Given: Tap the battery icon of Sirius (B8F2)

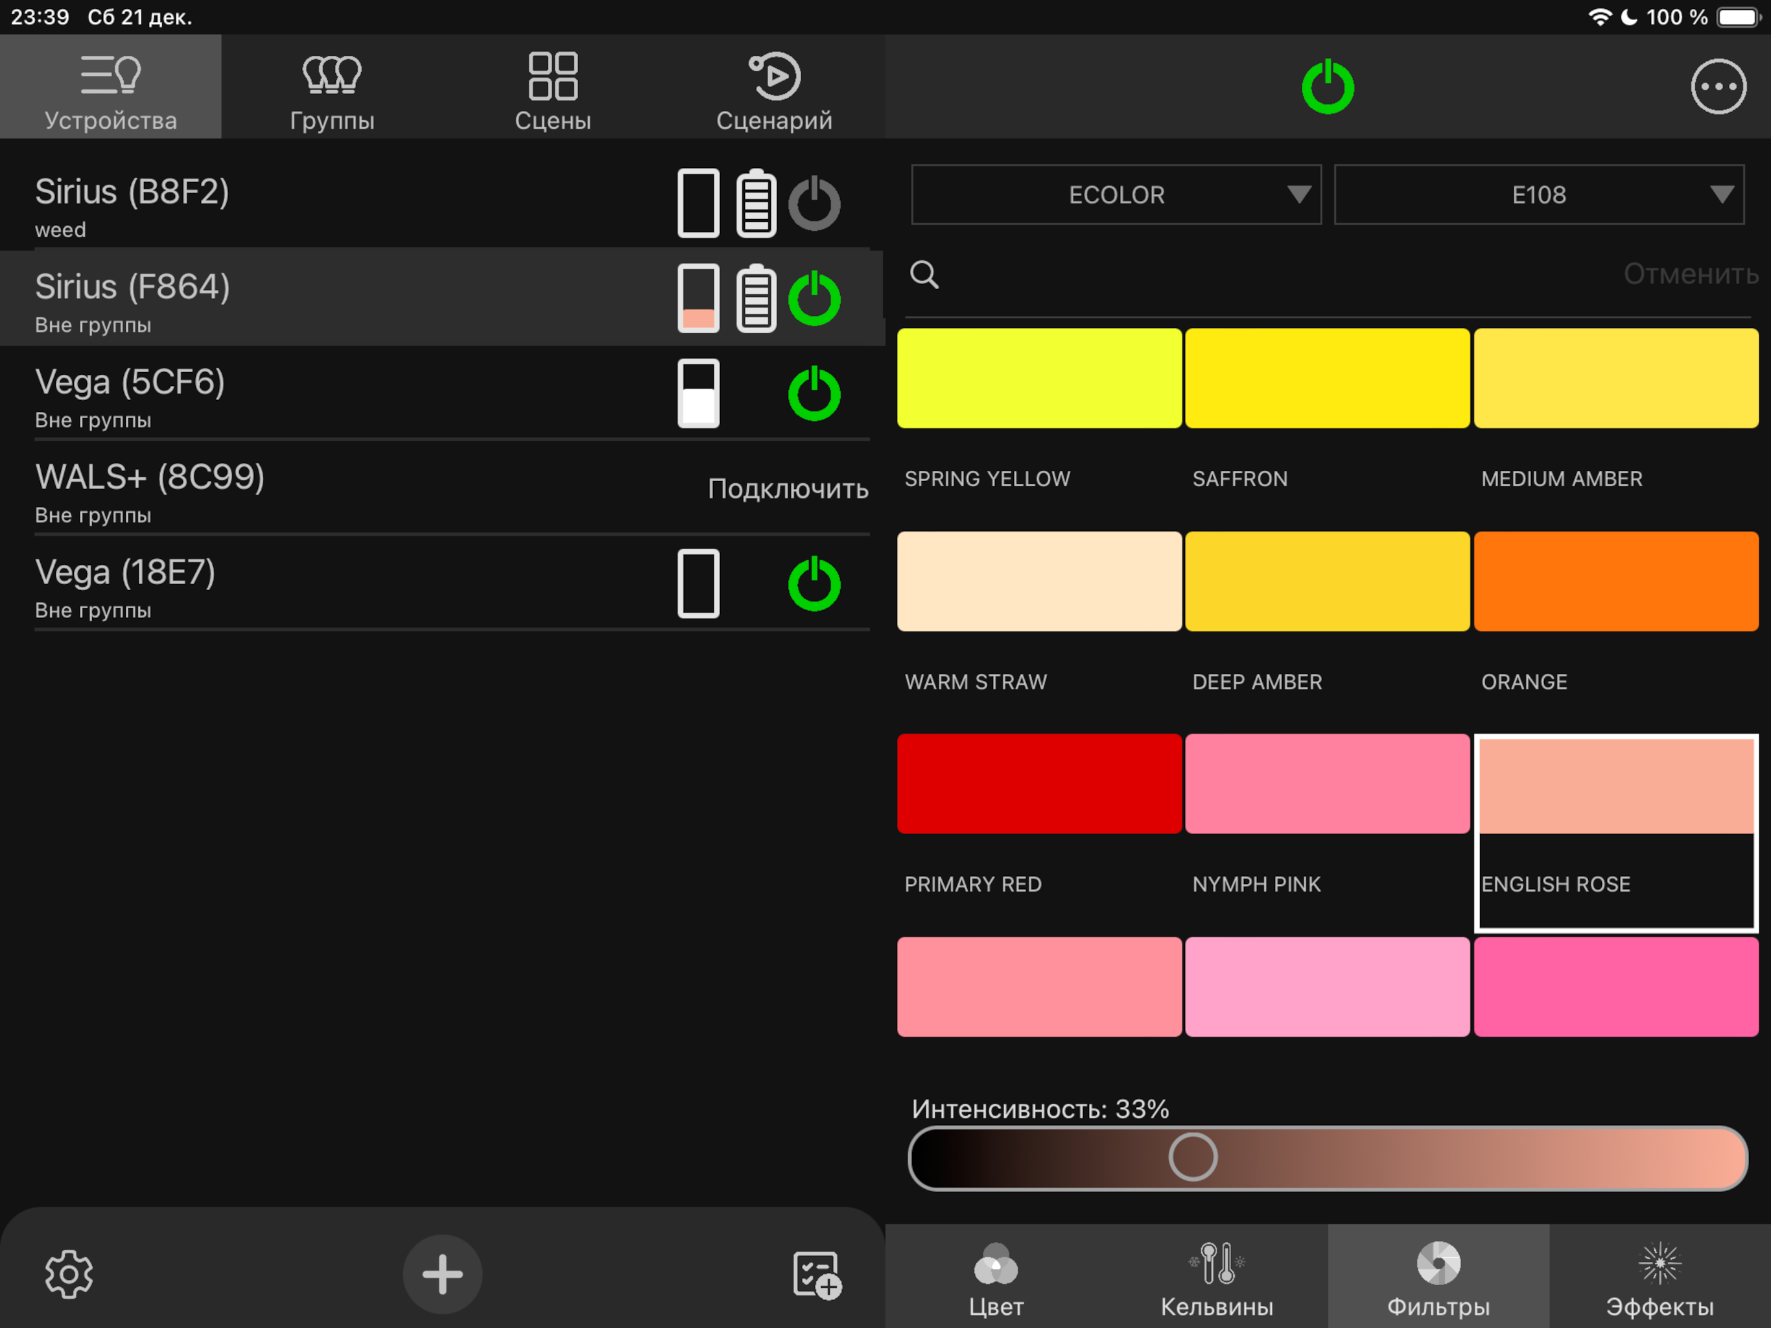Looking at the screenshot, I should coord(756,204).
